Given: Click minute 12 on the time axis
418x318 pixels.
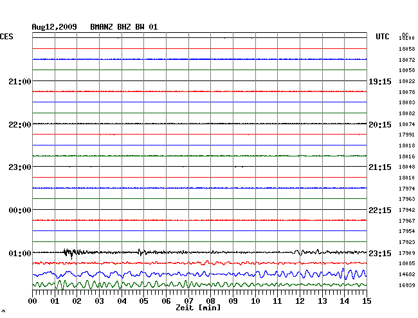Looking at the screenshot, I should tap(300, 301).
